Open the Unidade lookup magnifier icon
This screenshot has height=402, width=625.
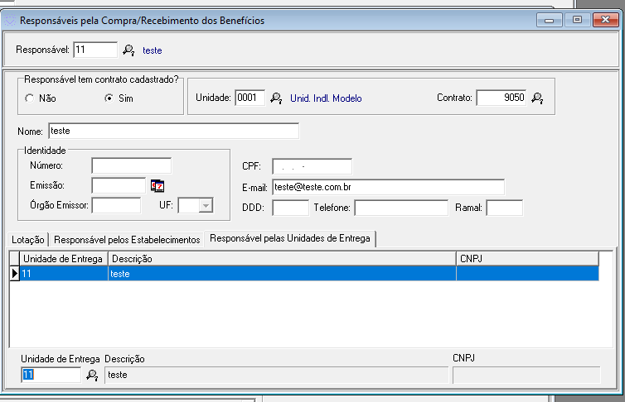(276, 98)
